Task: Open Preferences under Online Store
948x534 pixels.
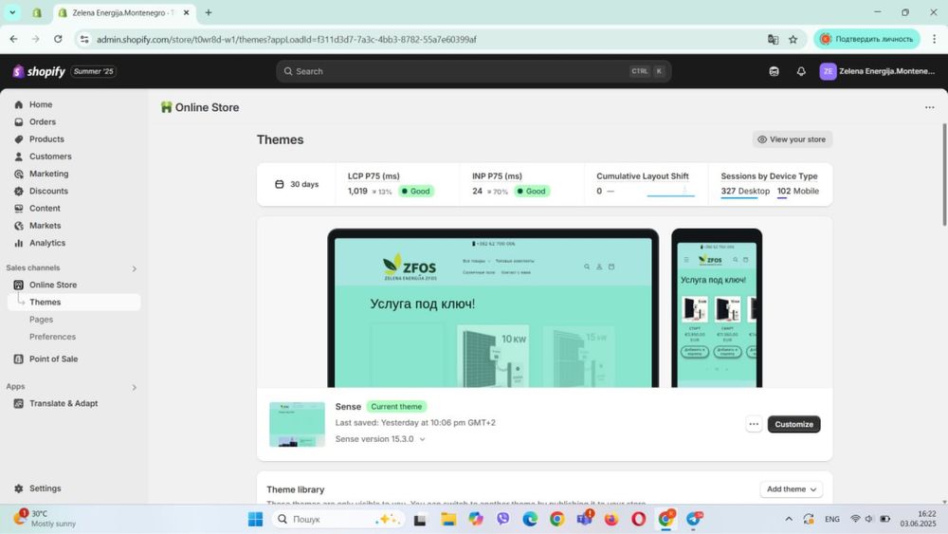Action: 52,337
